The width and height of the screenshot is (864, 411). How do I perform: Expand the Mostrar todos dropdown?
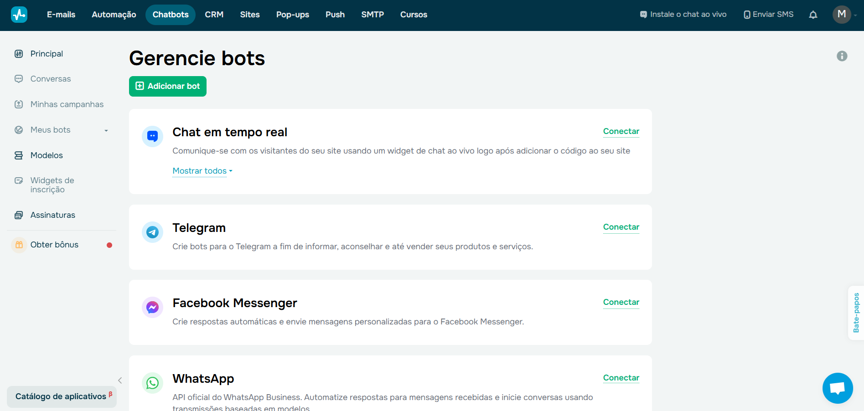click(x=202, y=171)
